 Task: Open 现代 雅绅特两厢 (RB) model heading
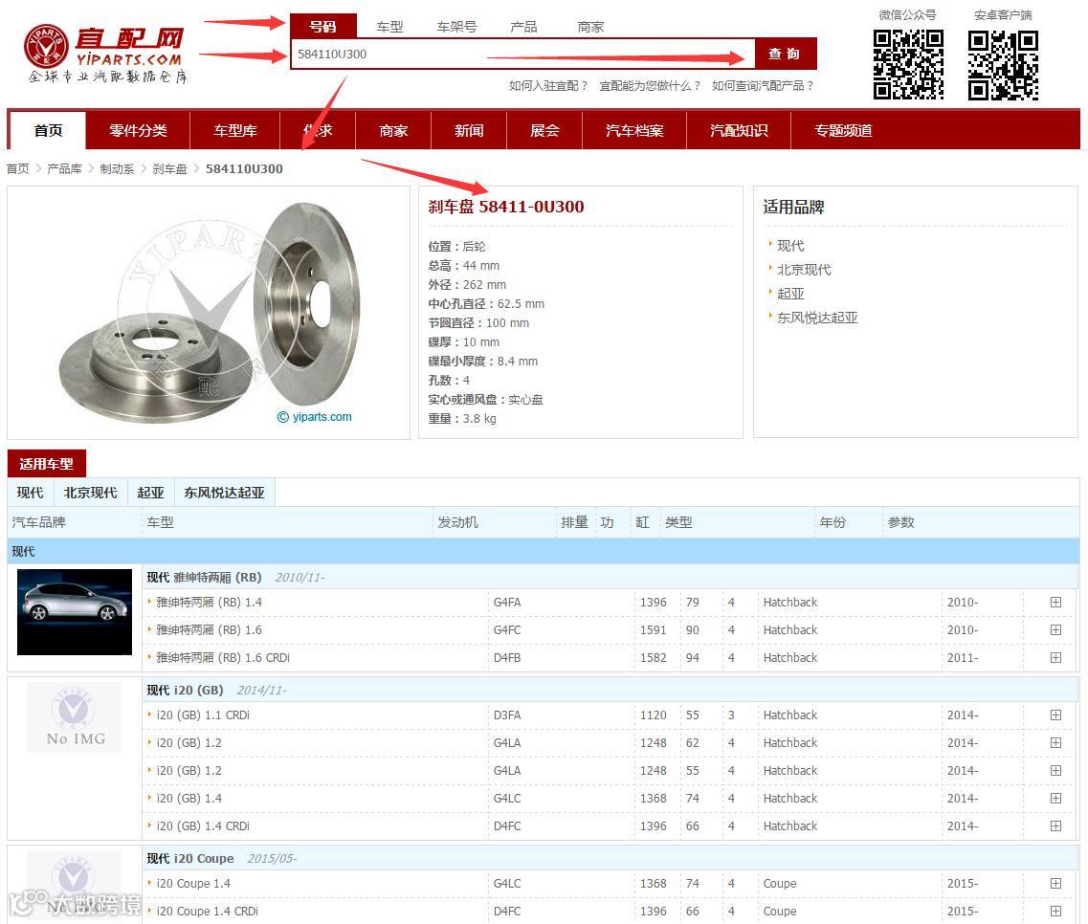[x=204, y=577]
